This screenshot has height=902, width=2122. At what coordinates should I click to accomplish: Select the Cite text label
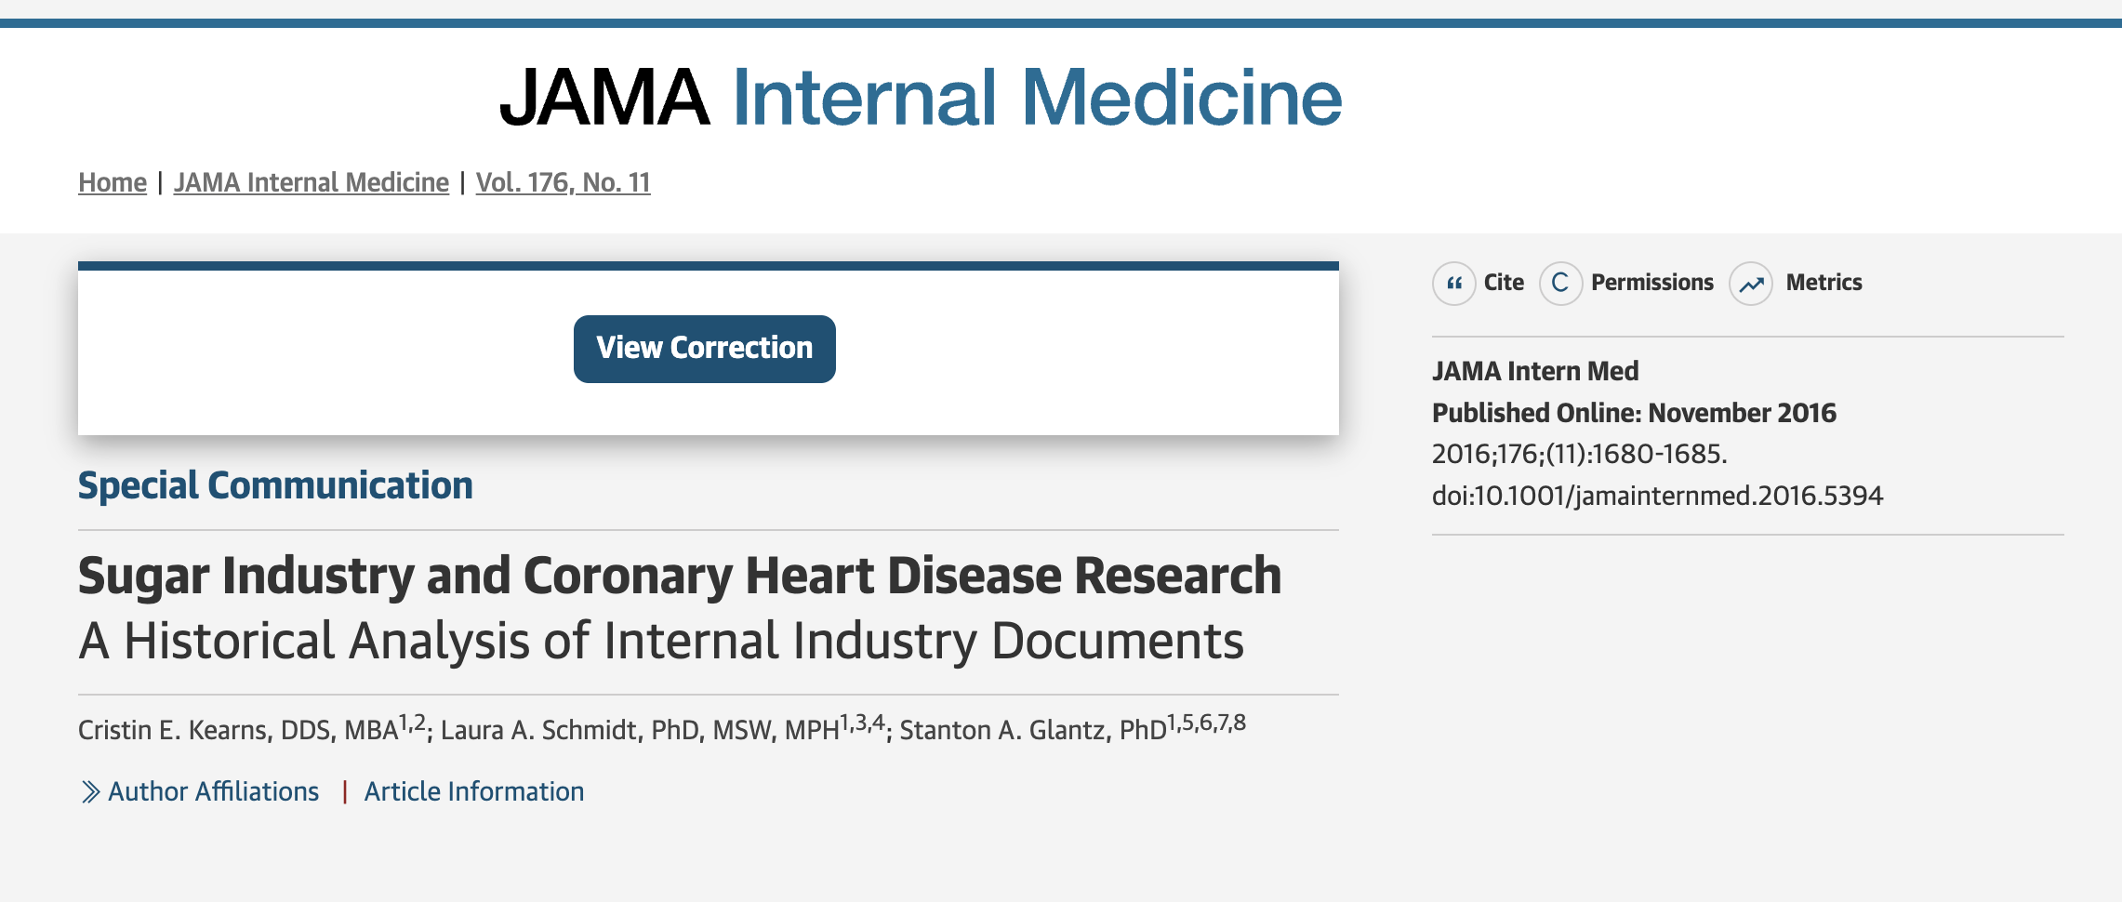coord(1504,283)
